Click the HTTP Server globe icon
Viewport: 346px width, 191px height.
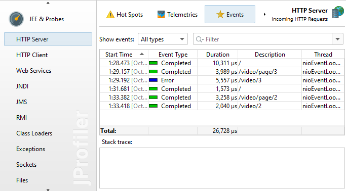pos(338,12)
